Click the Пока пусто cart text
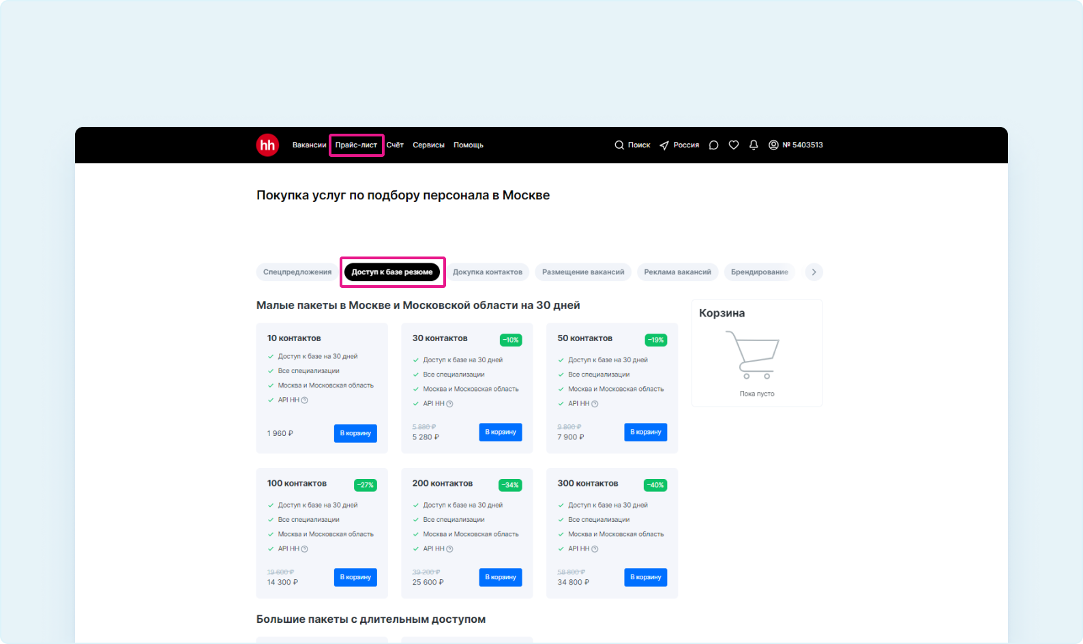Image resolution: width=1083 pixels, height=644 pixels. (757, 394)
